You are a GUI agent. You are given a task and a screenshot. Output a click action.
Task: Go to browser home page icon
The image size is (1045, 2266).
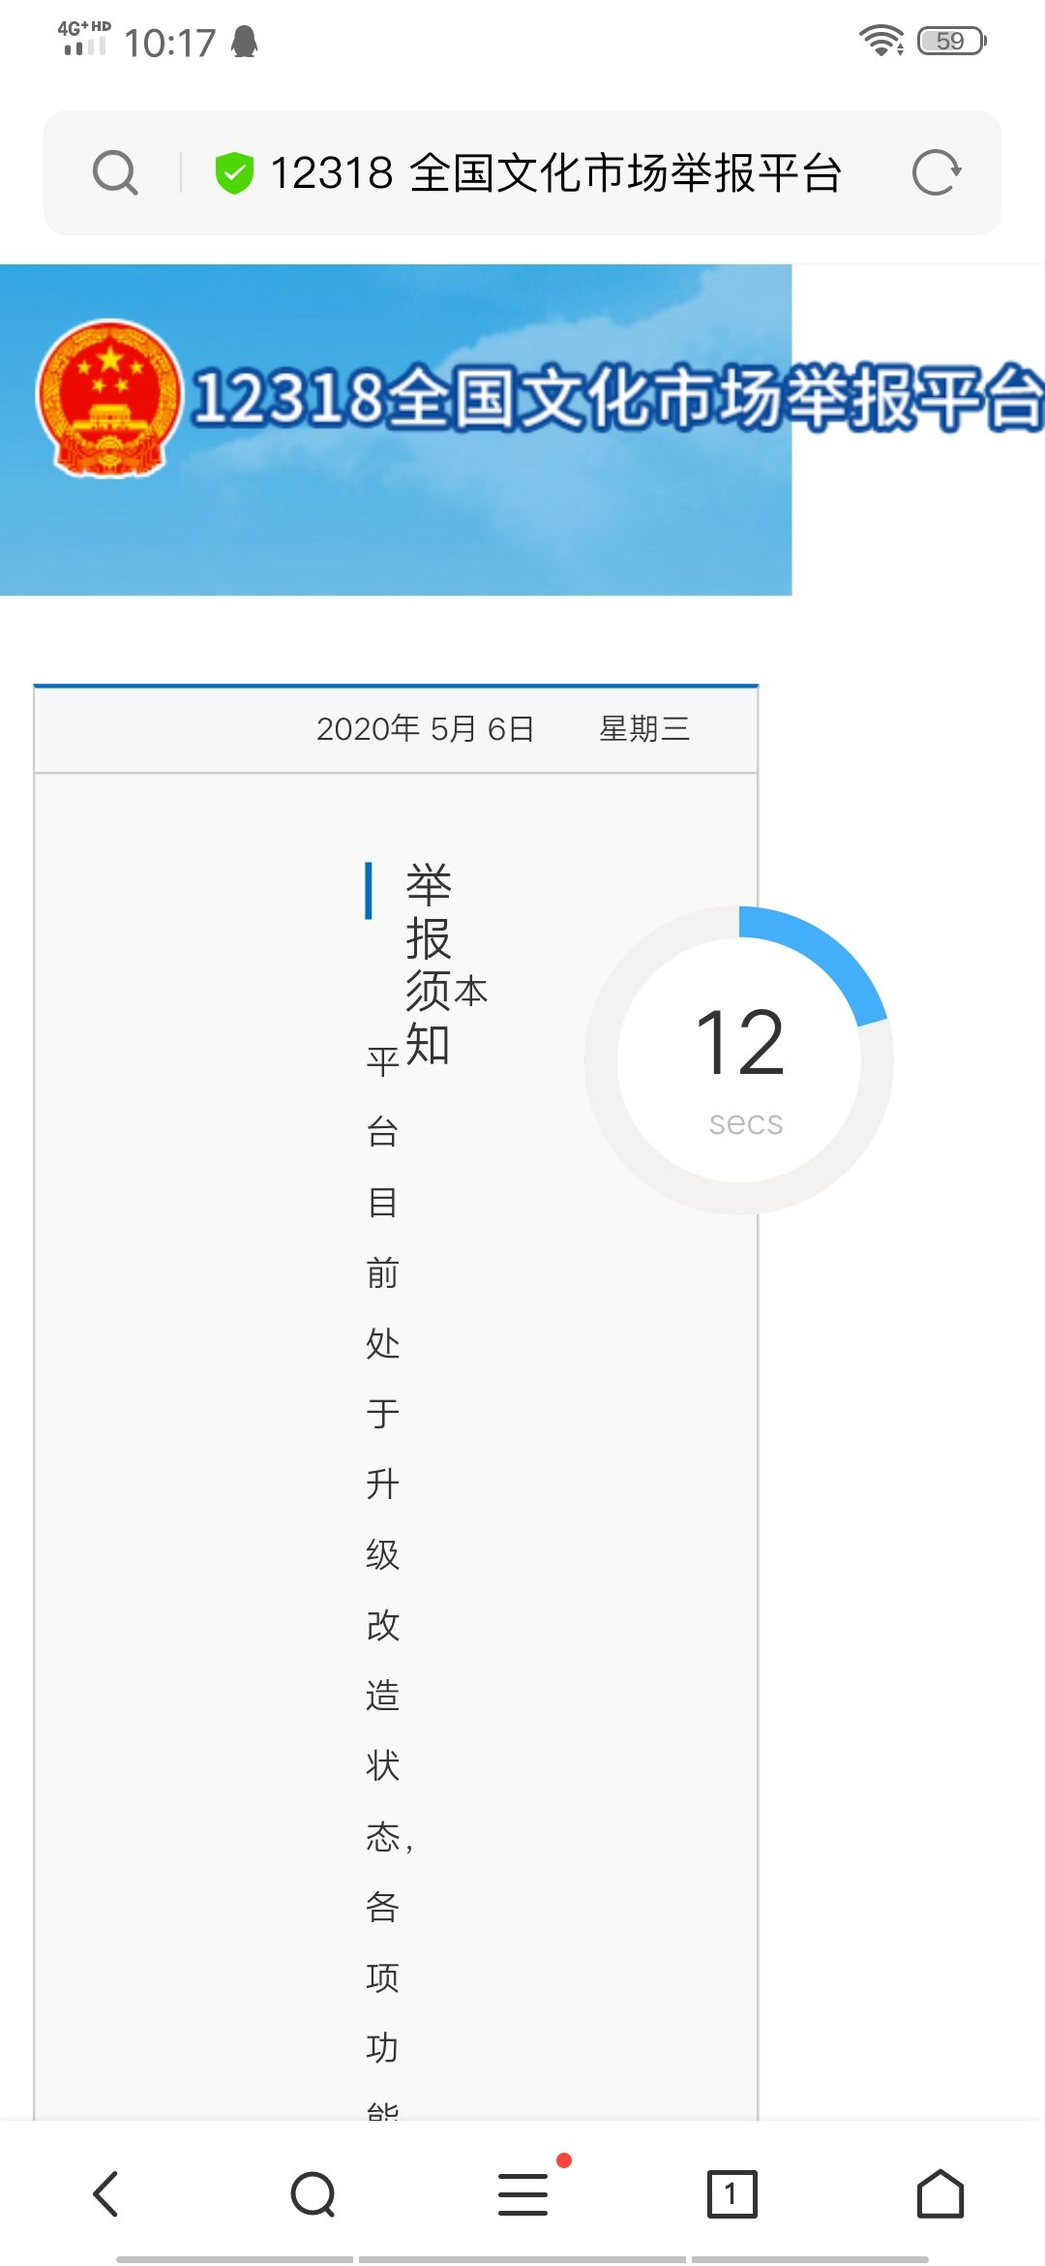[940, 2193]
